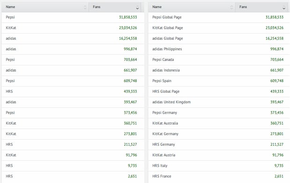Click descending sort chevron in left Fans column
This screenshot has width=290, height=183.
pos(137,8)
